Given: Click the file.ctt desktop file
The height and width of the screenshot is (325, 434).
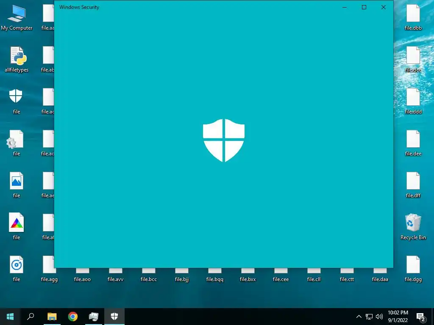Looking at the screenshot, I should click(347, 276).
